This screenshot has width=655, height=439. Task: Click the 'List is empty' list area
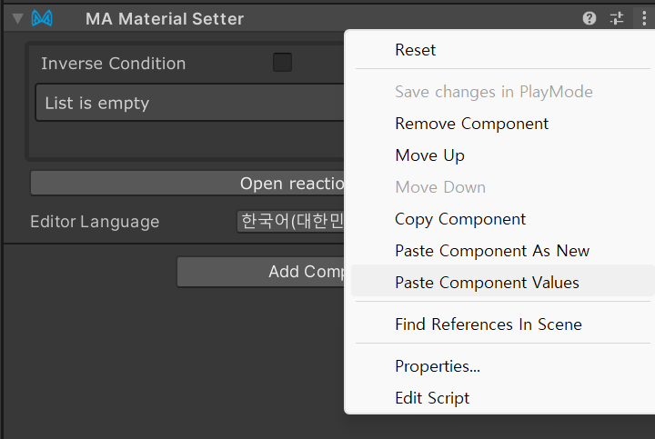pyautogui.click(x=190, y=103)
